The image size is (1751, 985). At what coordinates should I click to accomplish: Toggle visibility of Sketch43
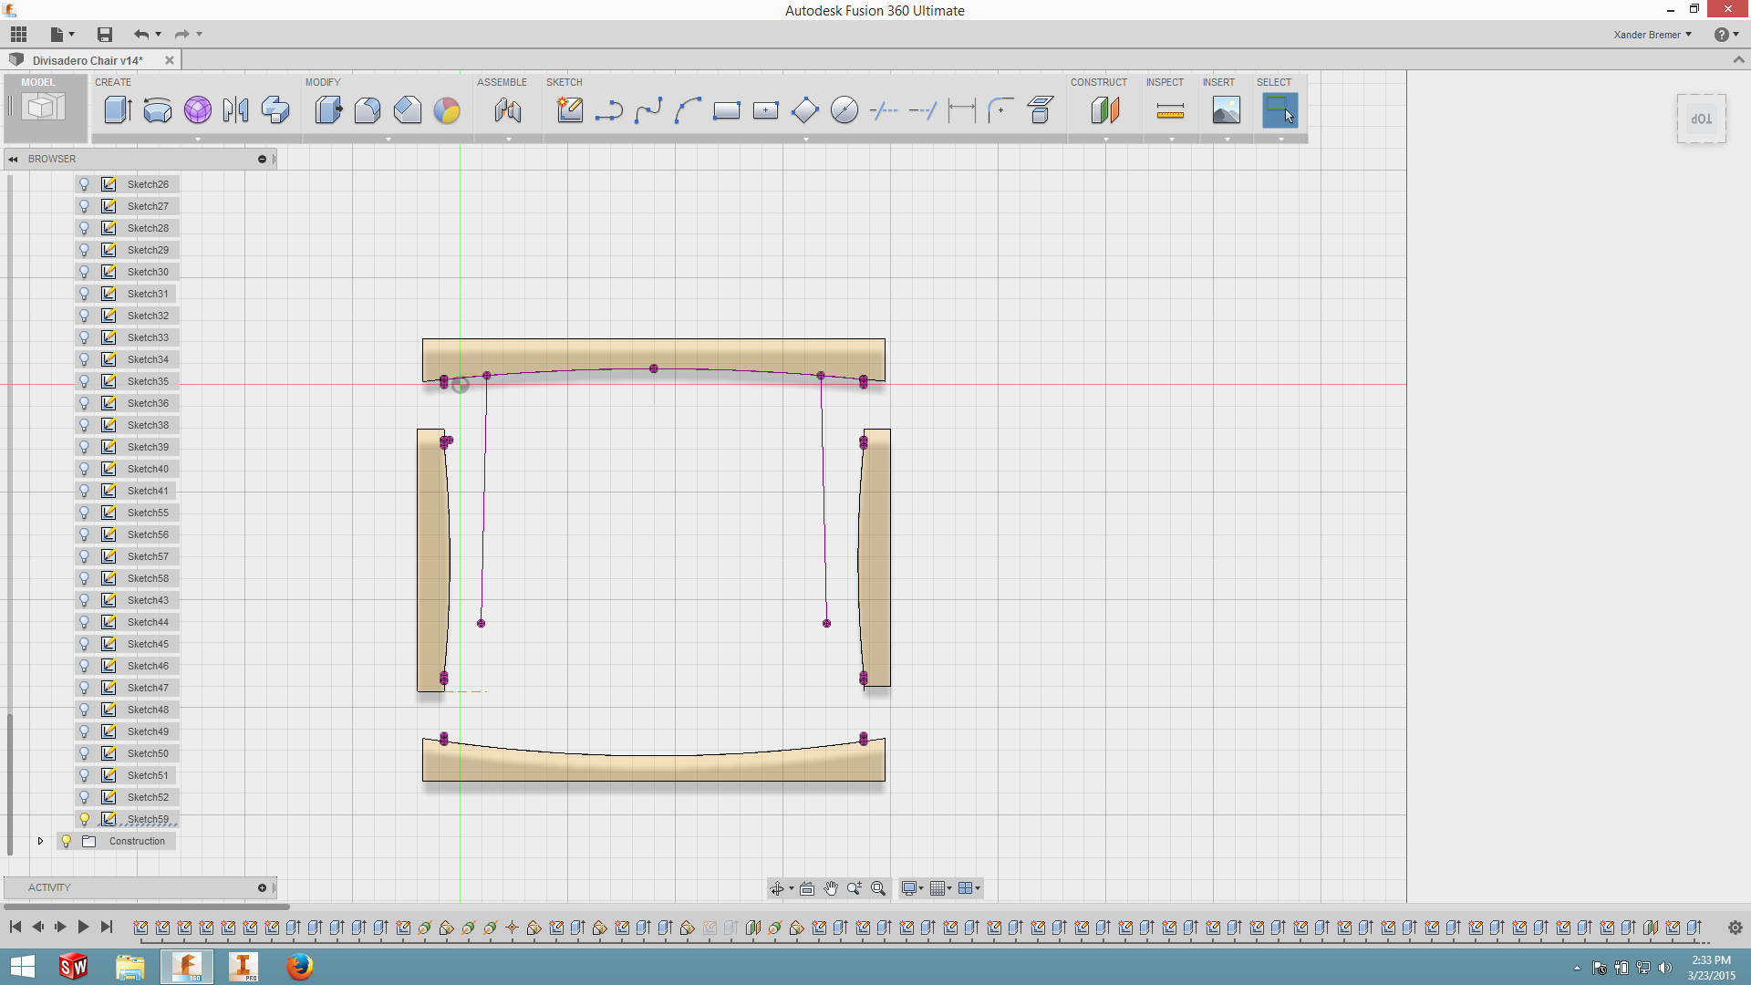point(84,600)
